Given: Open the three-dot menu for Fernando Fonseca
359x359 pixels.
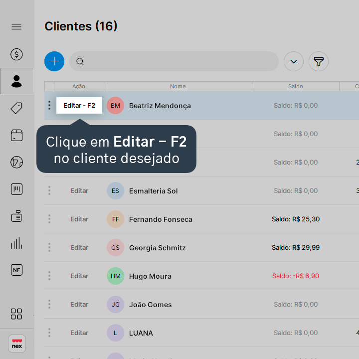Looking at the screenshot, I should 49,219.
